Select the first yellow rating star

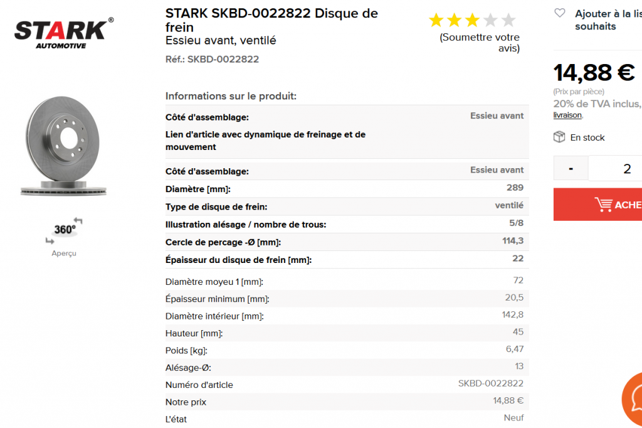tap(436, 19)
